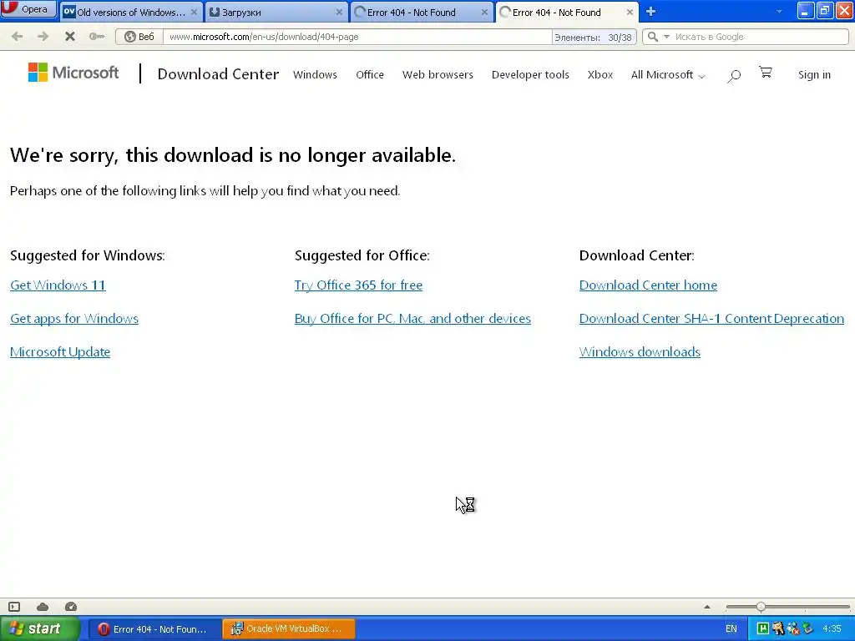This screenshot has height=641, width=855.
Task: Open the Windows downloads link
Action: [x=640, y=351]
